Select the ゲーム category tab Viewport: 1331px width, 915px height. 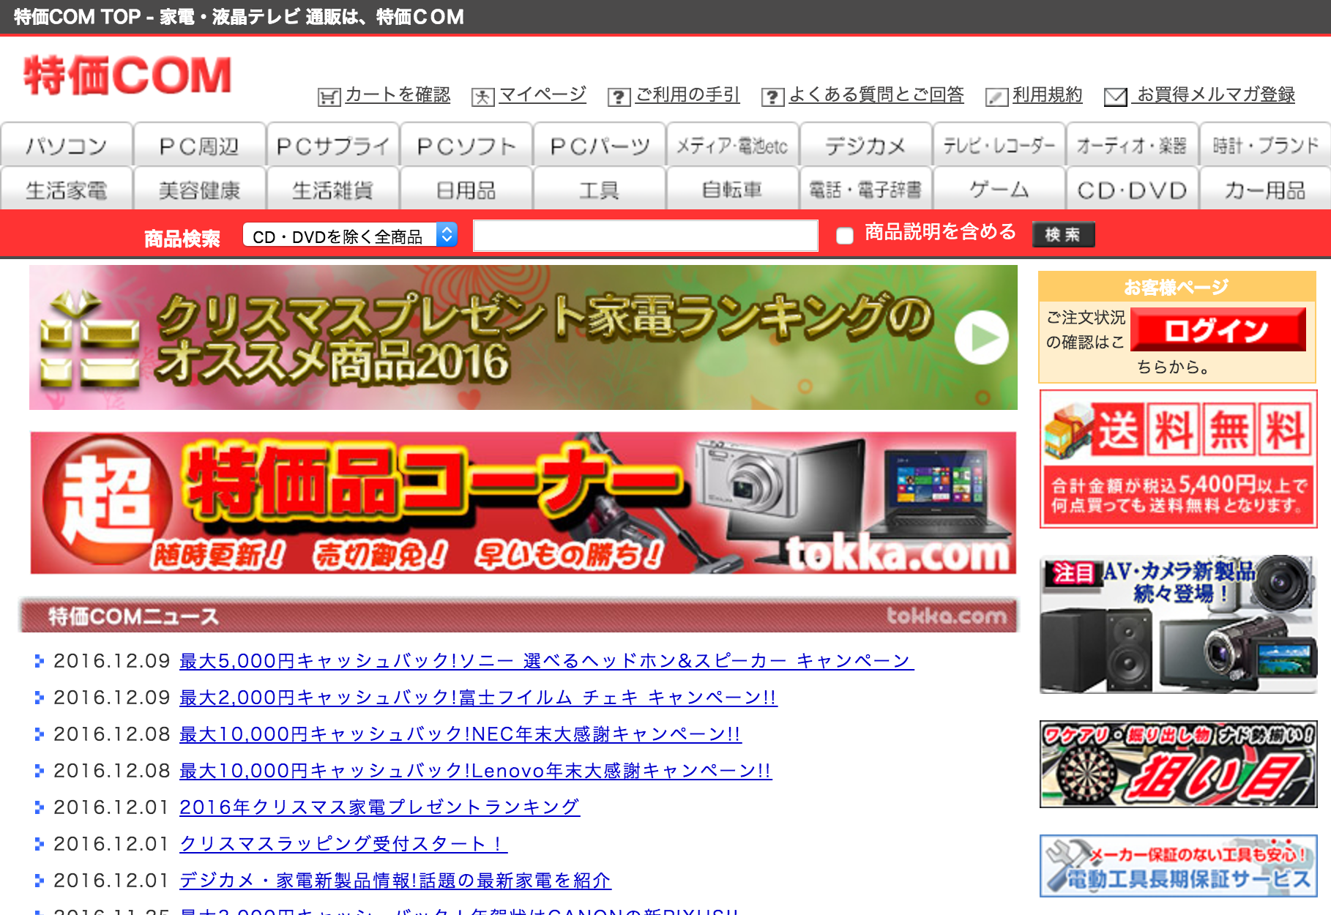click(999, 190)
